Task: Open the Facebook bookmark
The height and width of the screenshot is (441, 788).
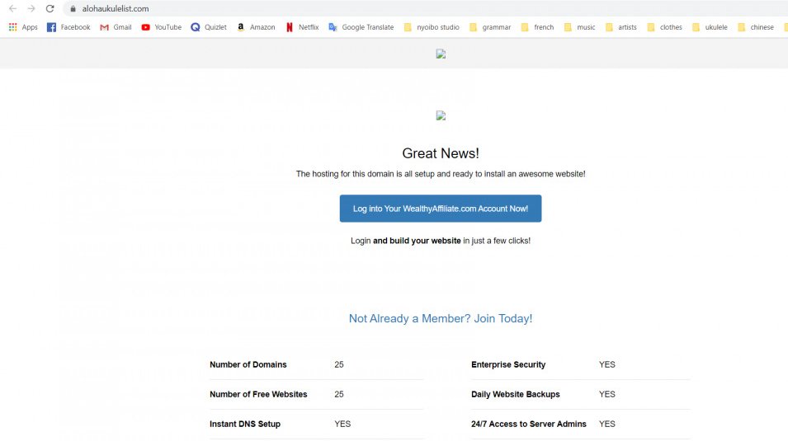Action: coord(68,27)
